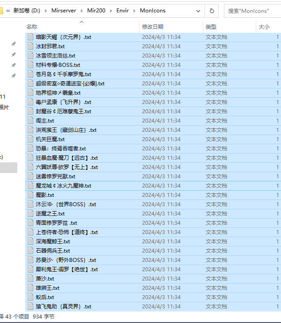281x323 pixels.
Task: Click the MonIcons breadcrumb segment
Action: 153,11
